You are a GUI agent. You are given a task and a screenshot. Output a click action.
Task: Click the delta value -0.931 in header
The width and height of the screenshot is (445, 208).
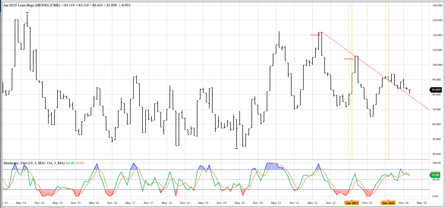126,5
